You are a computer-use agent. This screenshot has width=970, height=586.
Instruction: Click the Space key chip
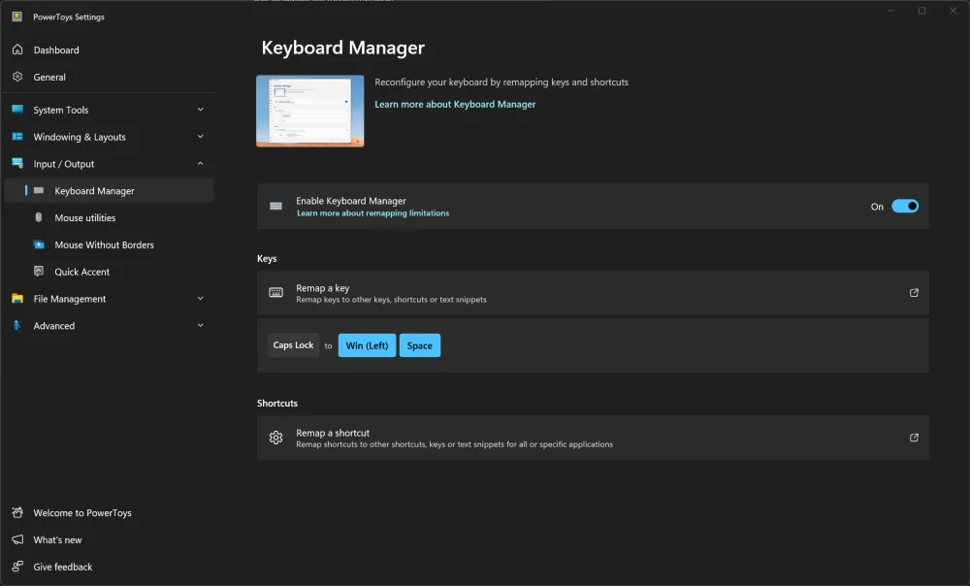tap(419, 345)
